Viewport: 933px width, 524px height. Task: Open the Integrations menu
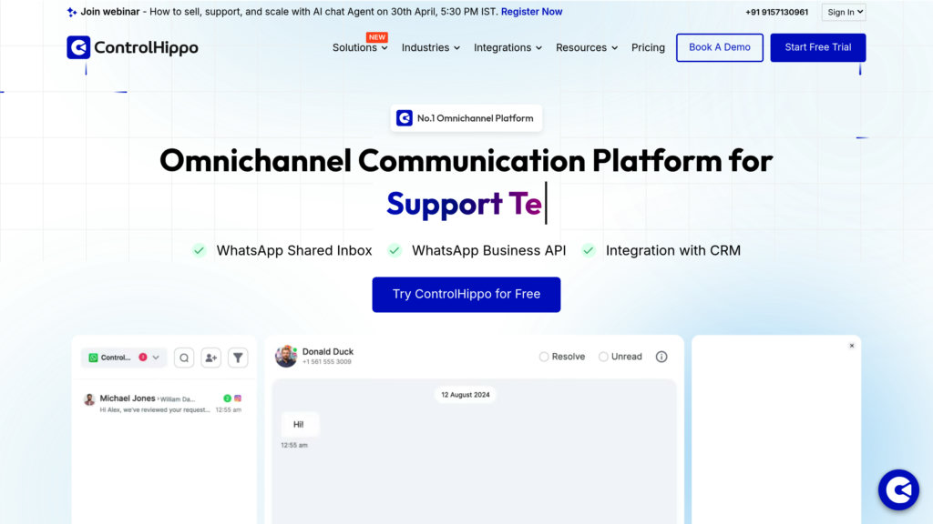tap(508, 48)
